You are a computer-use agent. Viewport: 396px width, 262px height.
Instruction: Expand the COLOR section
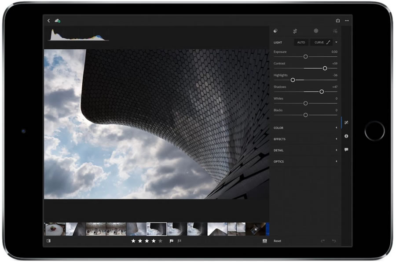pyautogui.click(x=305, y=127)
